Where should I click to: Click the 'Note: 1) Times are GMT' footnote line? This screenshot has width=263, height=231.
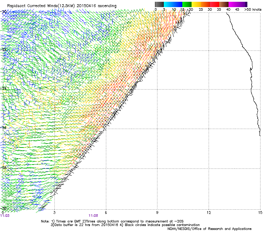click(x=112, y=221)
